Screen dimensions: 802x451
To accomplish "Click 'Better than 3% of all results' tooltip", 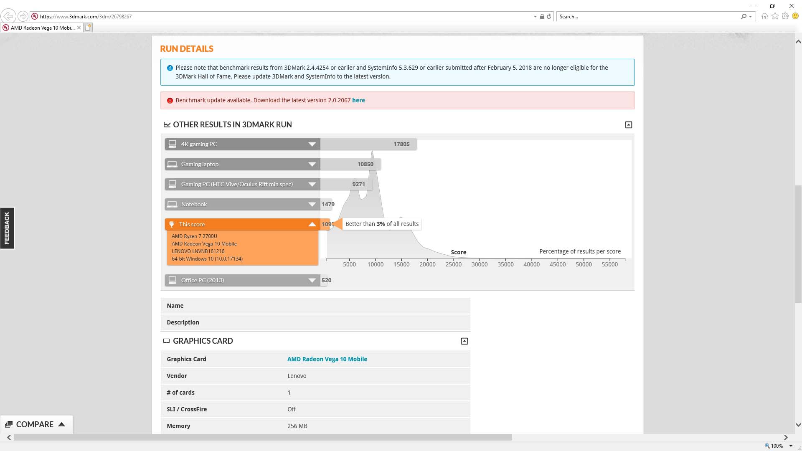I will coord(382,224).
